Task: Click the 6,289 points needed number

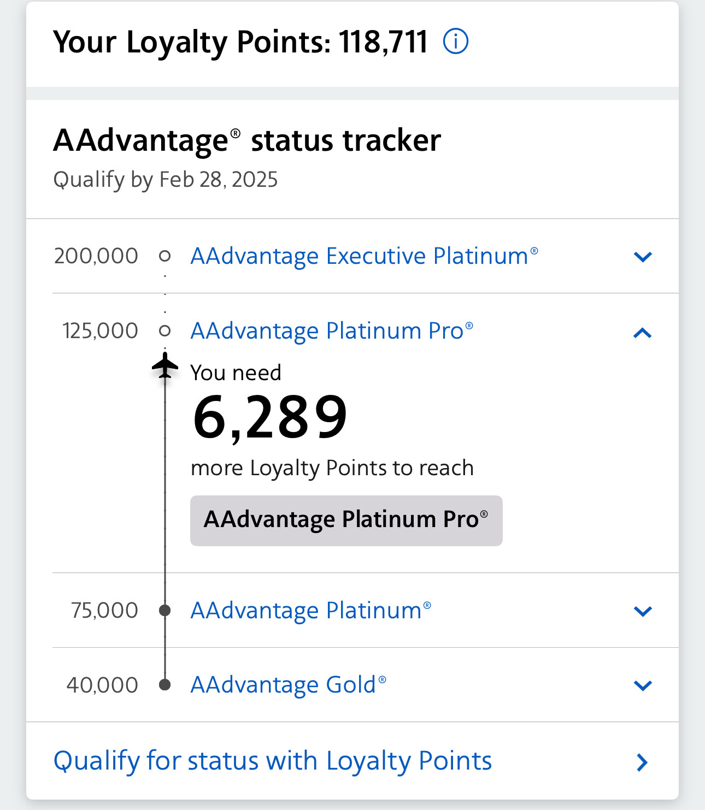Action: point(270,418)
